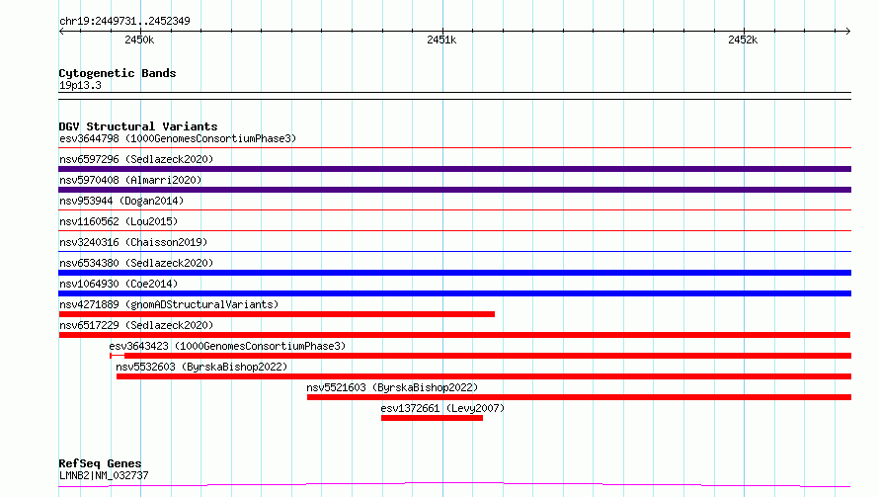Click the 2450k ruler tick label
This screenshot has width=879, height=497.
click(139, 40)
